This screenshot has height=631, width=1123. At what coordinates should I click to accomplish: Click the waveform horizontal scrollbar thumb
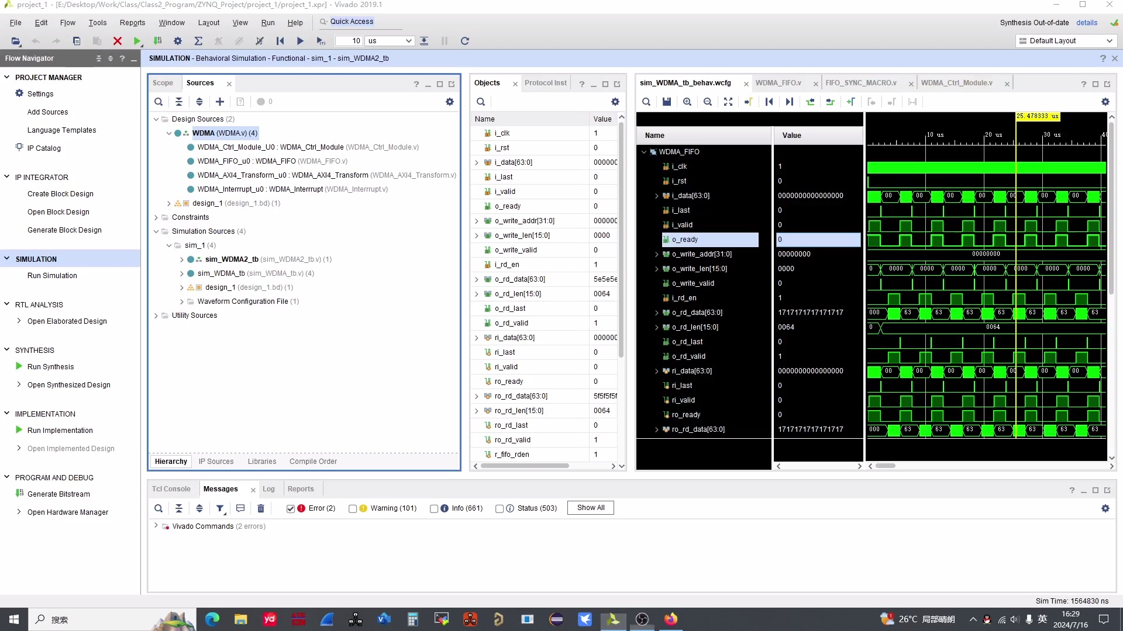tap(886, 466)
